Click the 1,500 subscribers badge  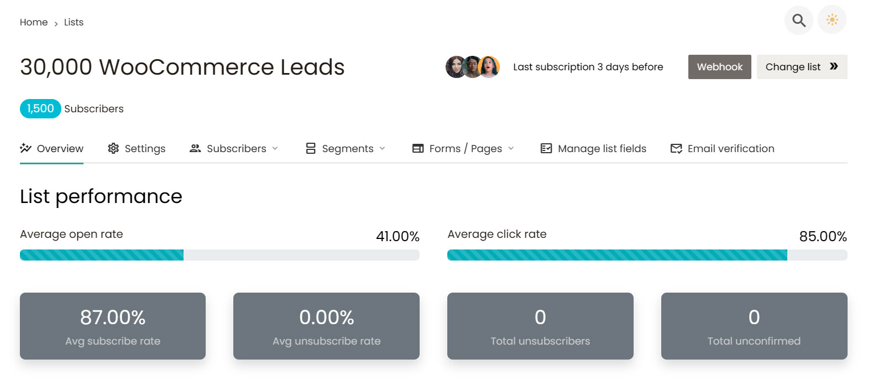click(x=40, y=108)
